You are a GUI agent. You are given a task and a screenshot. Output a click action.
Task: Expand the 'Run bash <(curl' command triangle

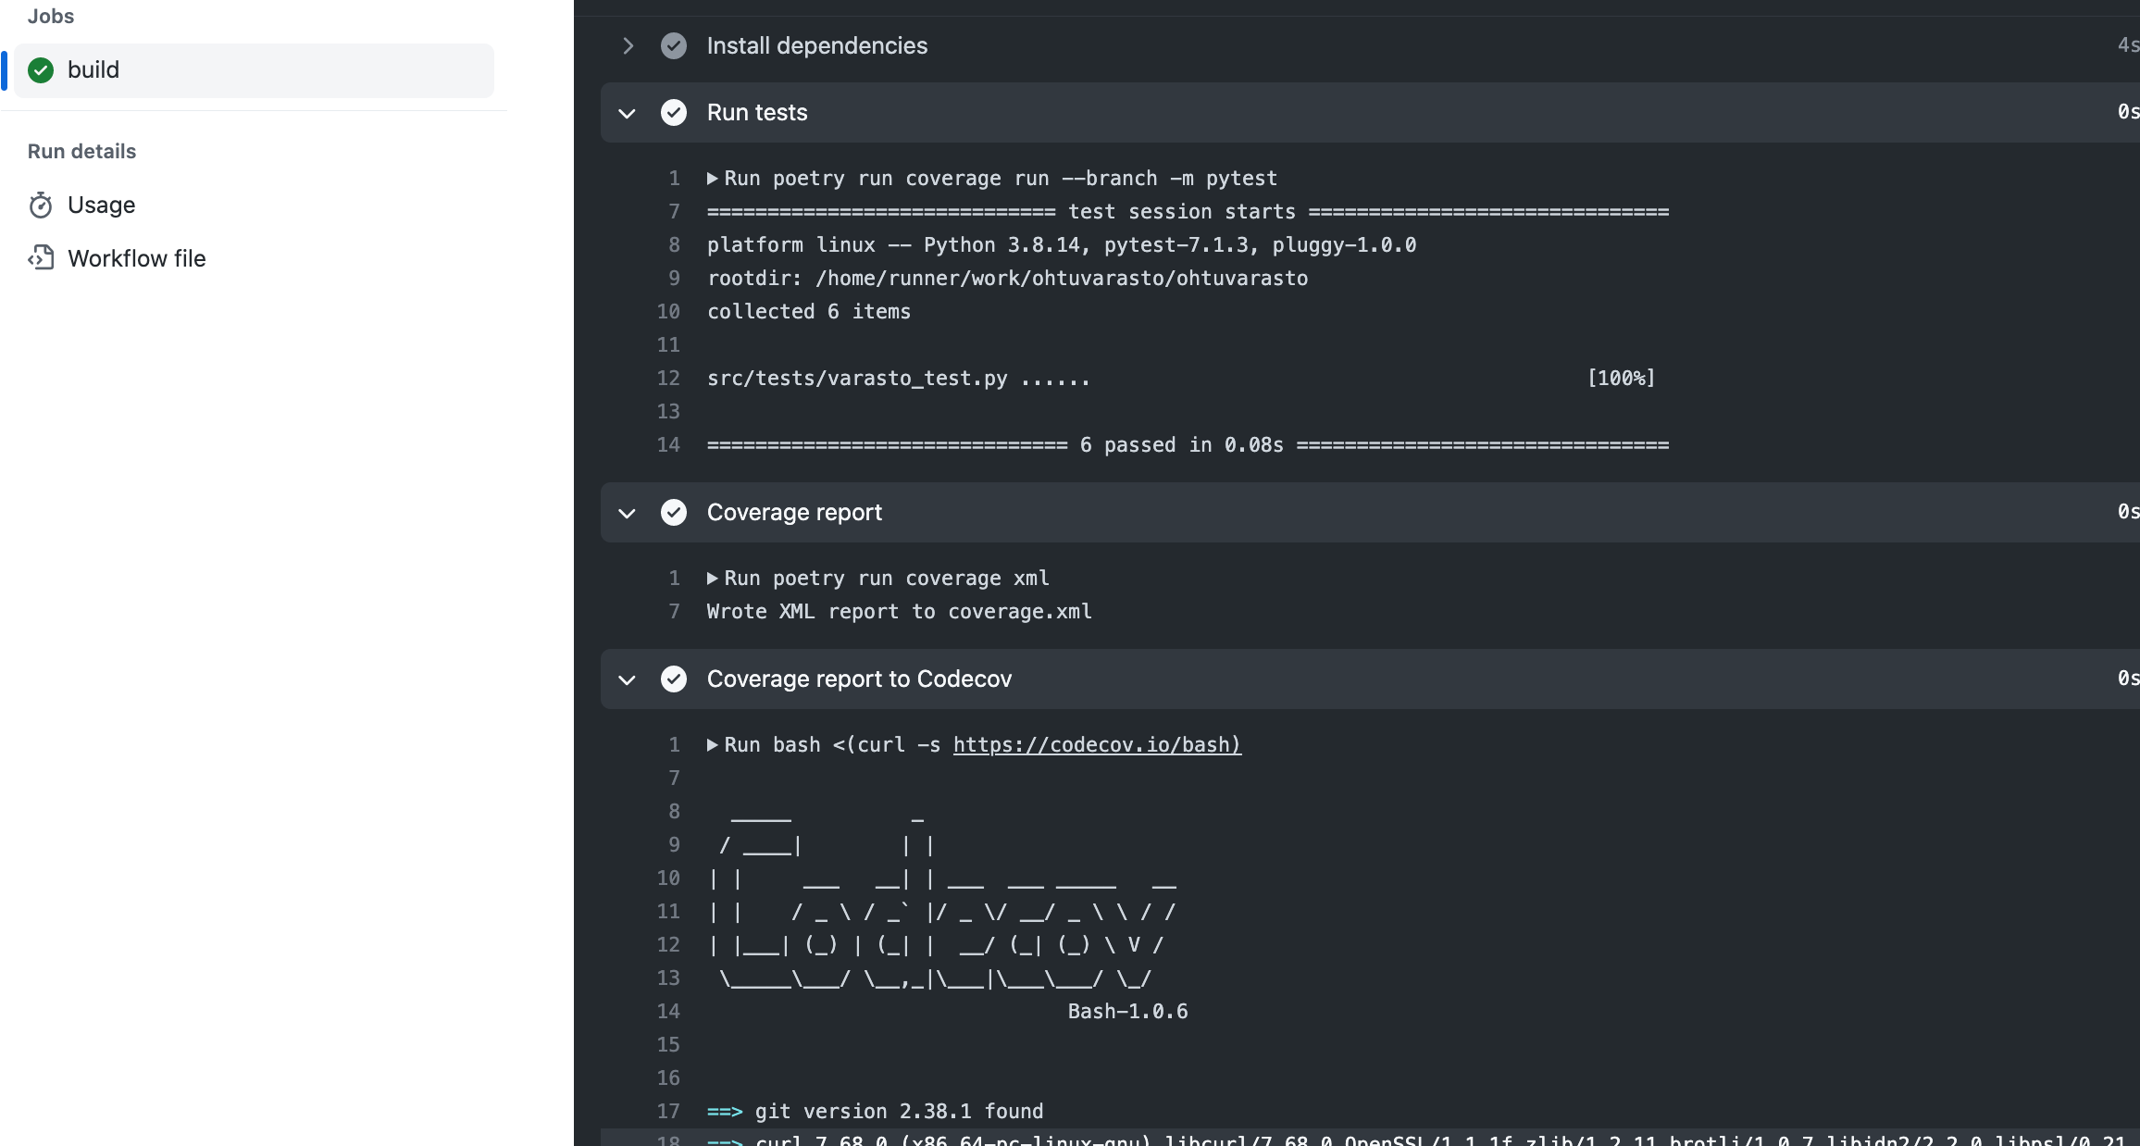(713, 745)
